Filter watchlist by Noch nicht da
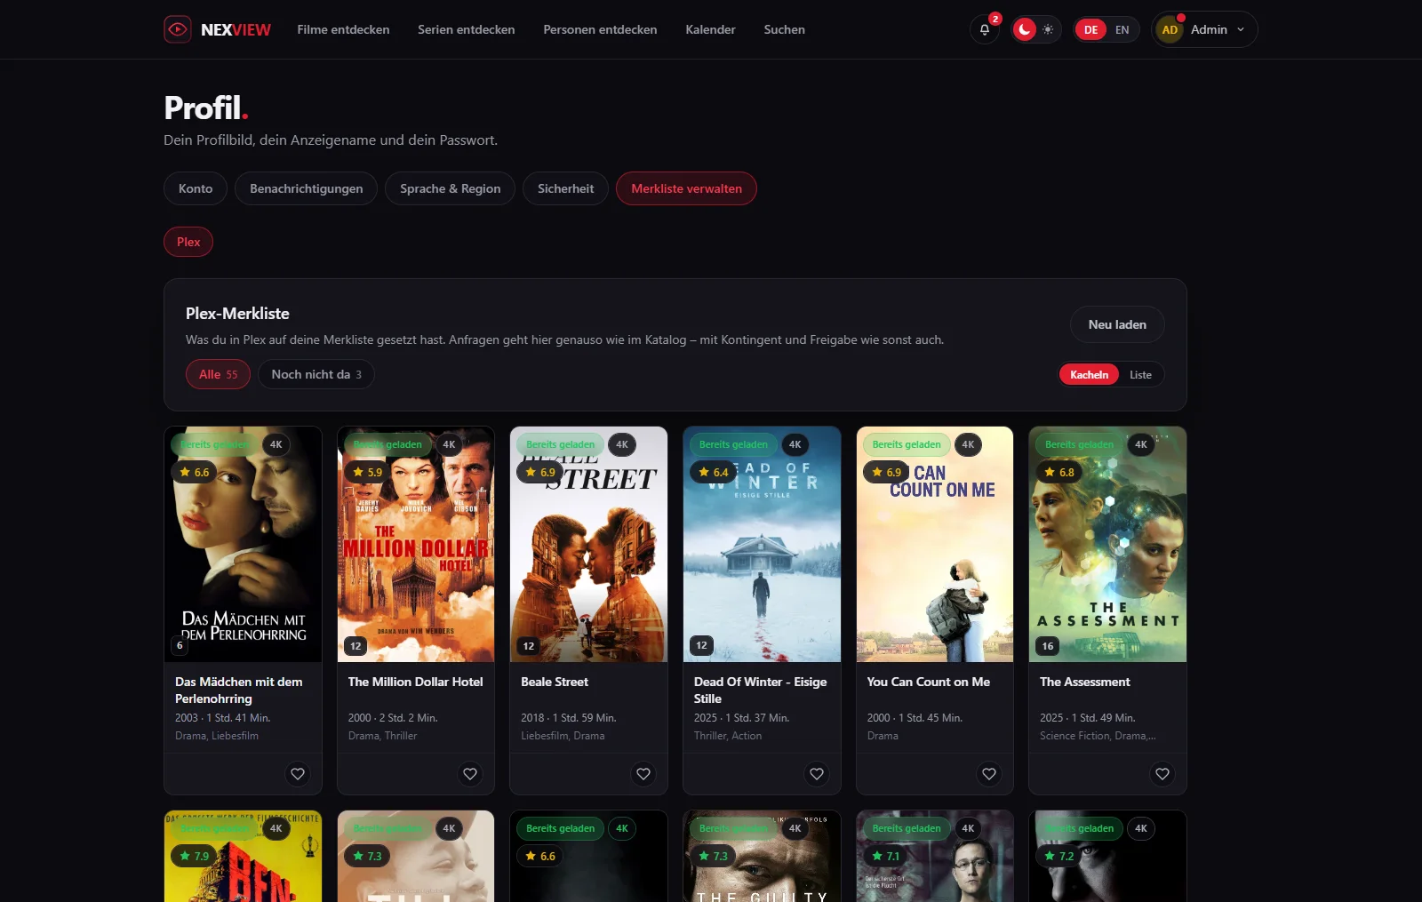Screen dimensions: 1422x902 click(x=316, y=374)
